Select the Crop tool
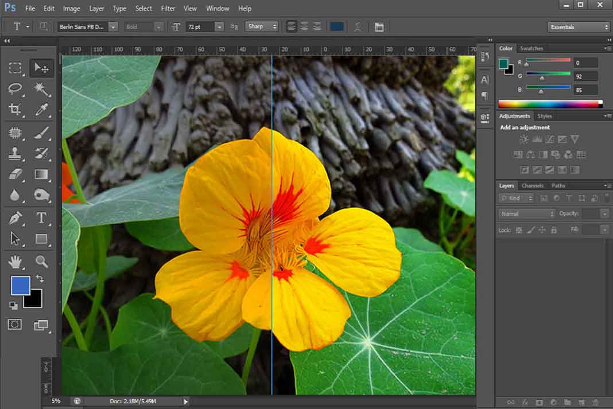Viewport: 613px width, 409px height. click(15, 109)
